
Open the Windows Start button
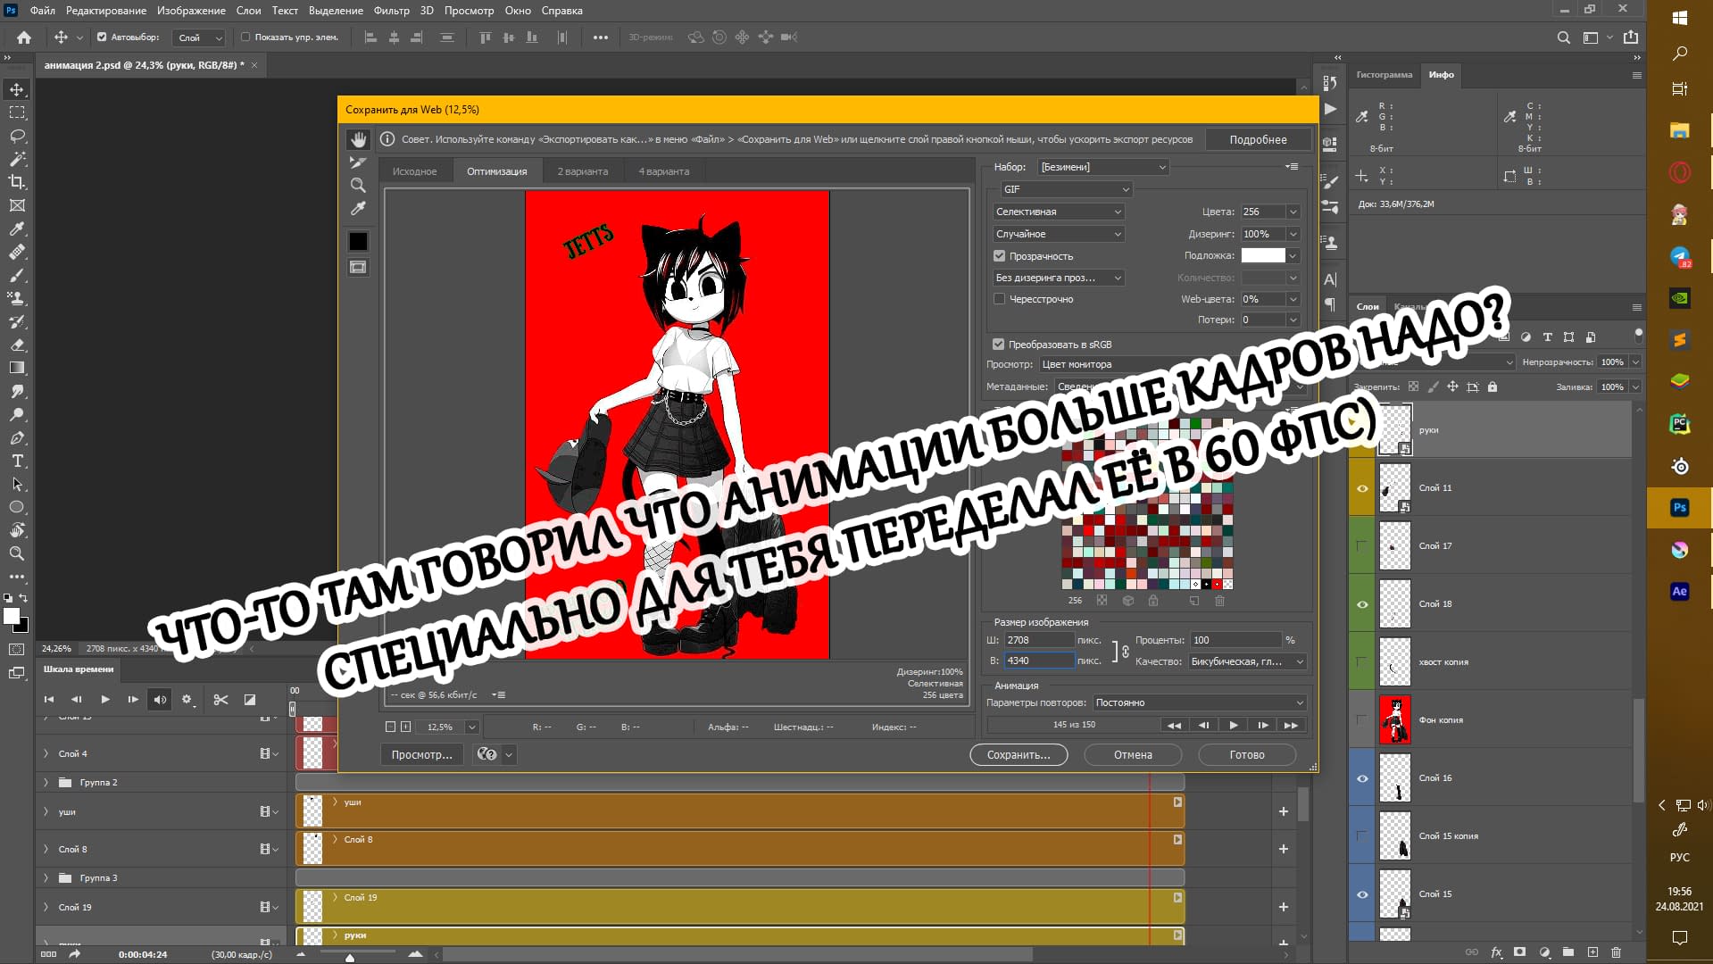tap(1679, 17)
